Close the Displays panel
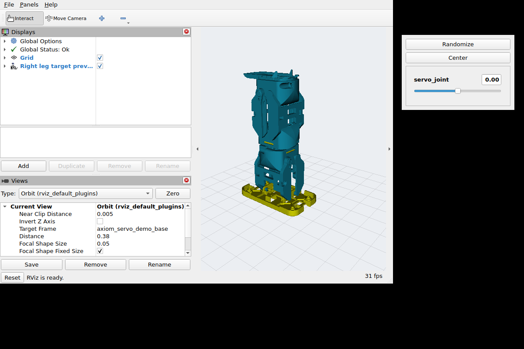This screenshot has width=524, height=349. pos(186,32)
